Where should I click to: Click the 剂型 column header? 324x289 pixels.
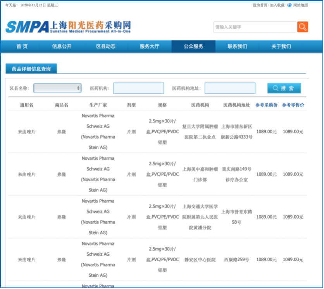coord(131,105)
